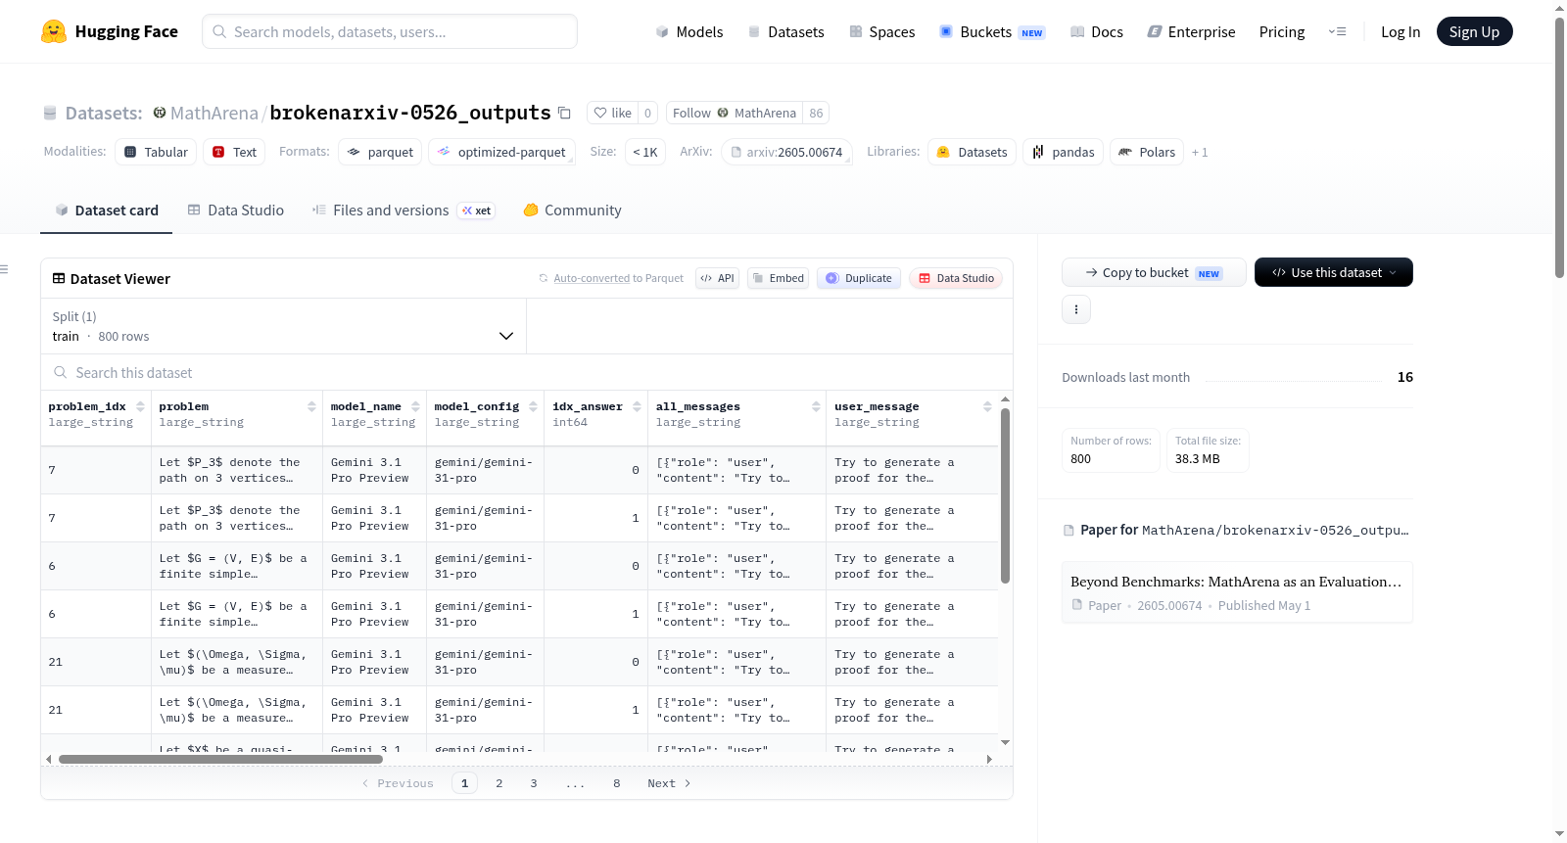Go to page 3 of results
Viewport: 1567px width, 843px height.
534,783
